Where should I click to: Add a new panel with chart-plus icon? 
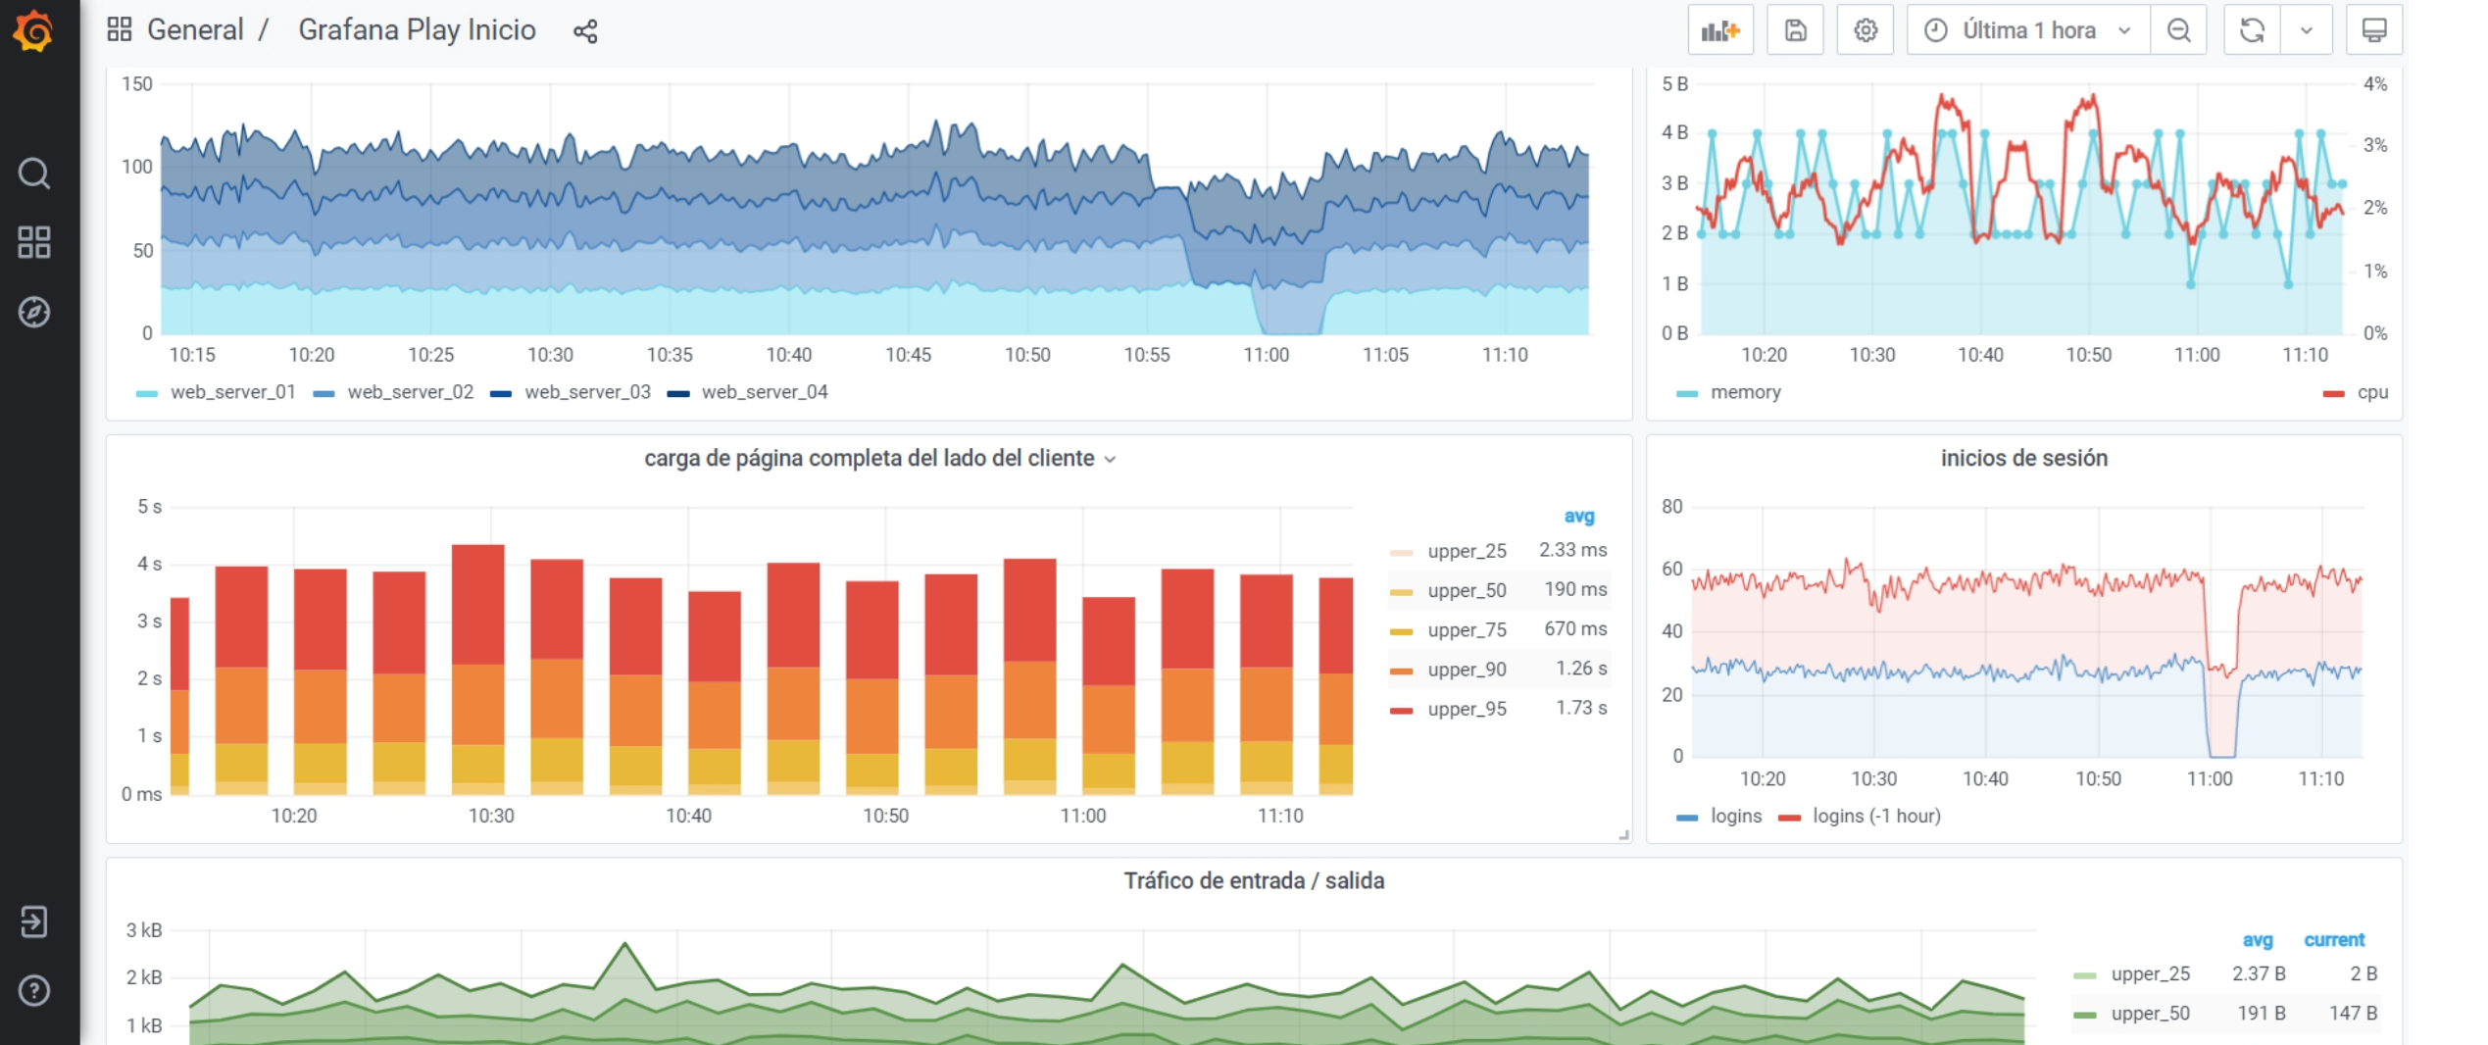[1720, 30]
